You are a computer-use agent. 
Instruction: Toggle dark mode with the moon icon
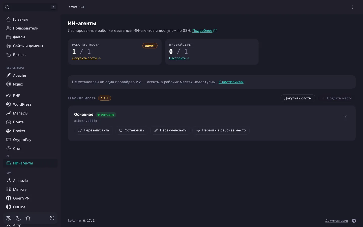(18, 218)
